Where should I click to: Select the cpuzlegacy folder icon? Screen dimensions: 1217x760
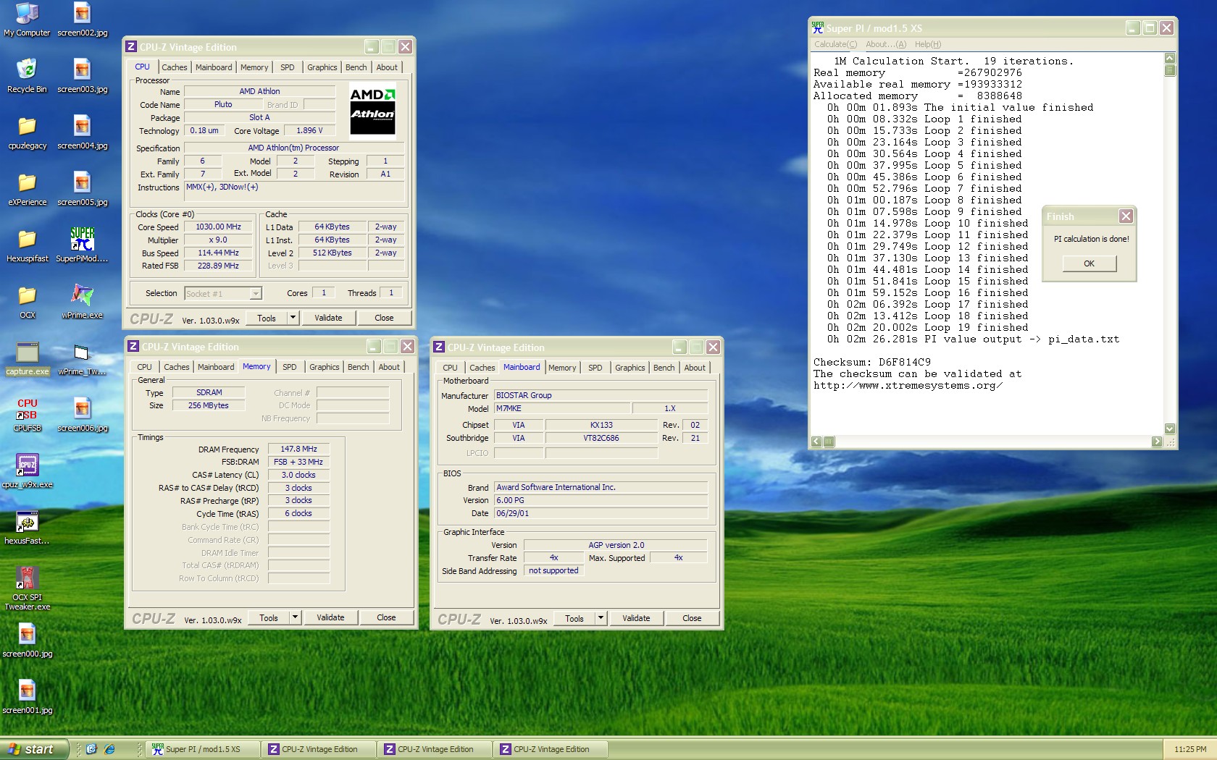pyautogui.click(x=27, y=132)
